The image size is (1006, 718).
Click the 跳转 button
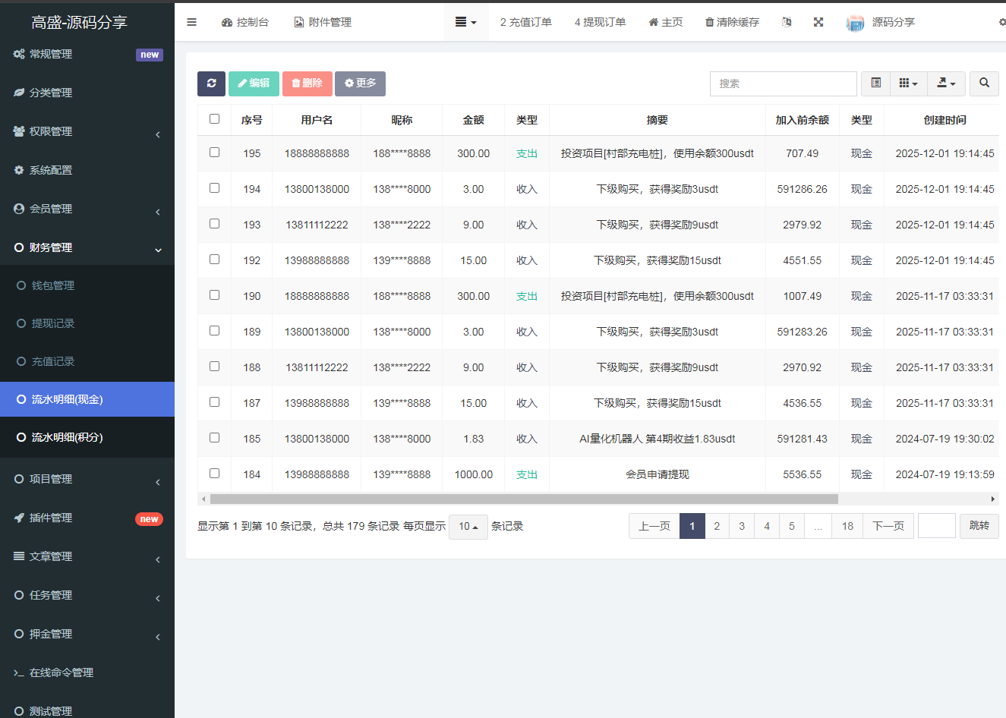click(x=979, y=526)
